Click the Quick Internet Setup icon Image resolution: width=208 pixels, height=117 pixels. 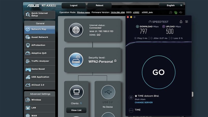tap(28, 15)
